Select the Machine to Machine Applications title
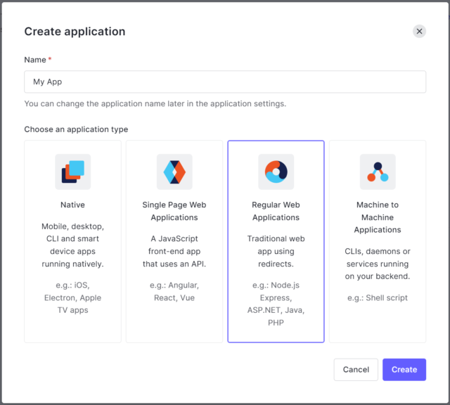The width and height of the screenshot is (450, 405). click(x=378, y=217)
